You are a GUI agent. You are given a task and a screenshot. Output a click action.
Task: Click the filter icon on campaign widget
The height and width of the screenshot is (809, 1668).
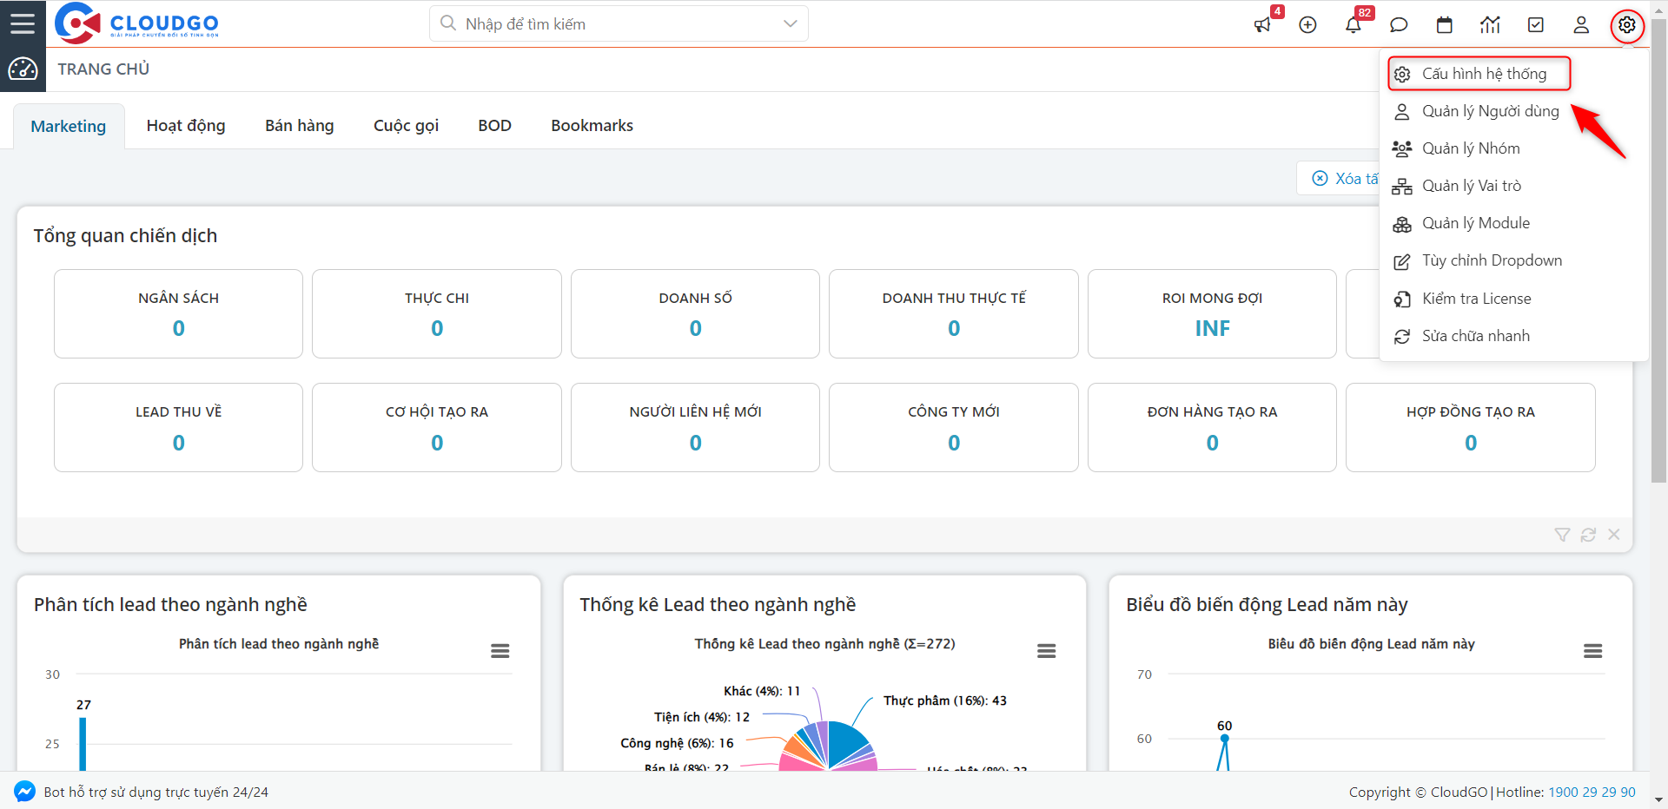pos(1562,535)
